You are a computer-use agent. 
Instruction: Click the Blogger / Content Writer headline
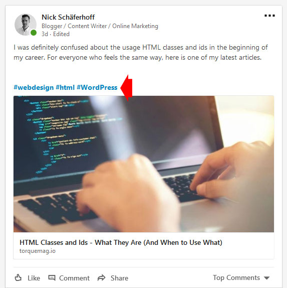tap(100, 26)
